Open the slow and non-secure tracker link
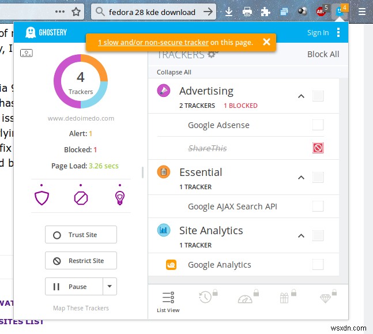Viewport: 373px width, 334px height. pos(153,42)
